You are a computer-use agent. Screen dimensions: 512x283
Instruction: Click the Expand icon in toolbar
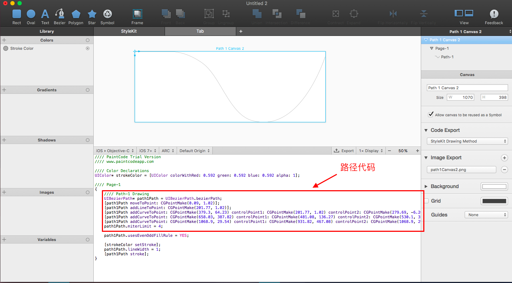click(x=354, y=14)
